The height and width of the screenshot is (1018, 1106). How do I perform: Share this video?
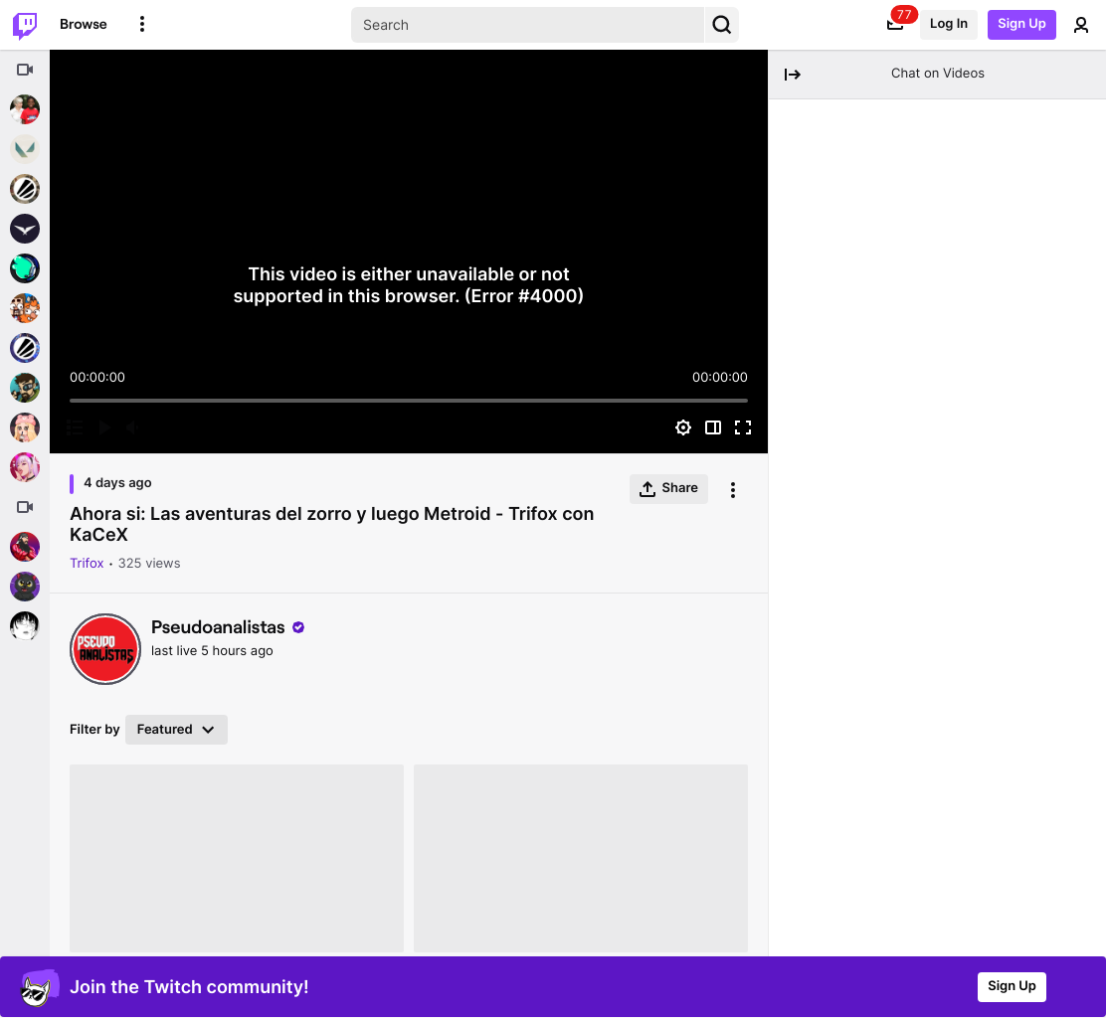click(x=668, y=488)
